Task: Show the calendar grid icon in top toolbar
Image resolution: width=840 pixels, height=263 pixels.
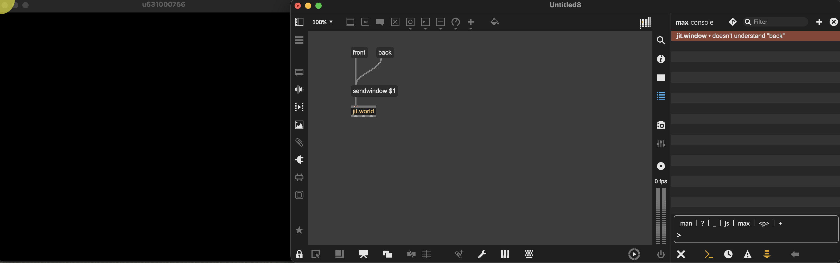Action: (645, 23)
